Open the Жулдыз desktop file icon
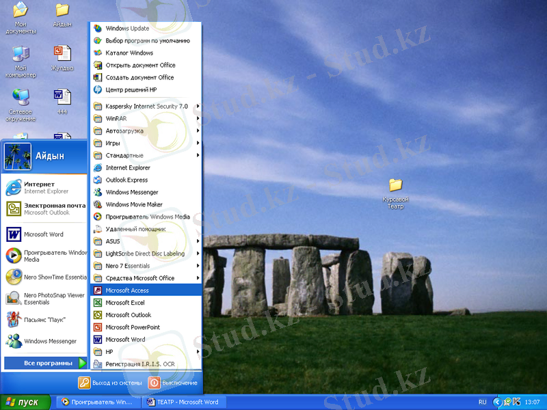The height and width of the screenshot is (410, 547). [x=62, y=54]
